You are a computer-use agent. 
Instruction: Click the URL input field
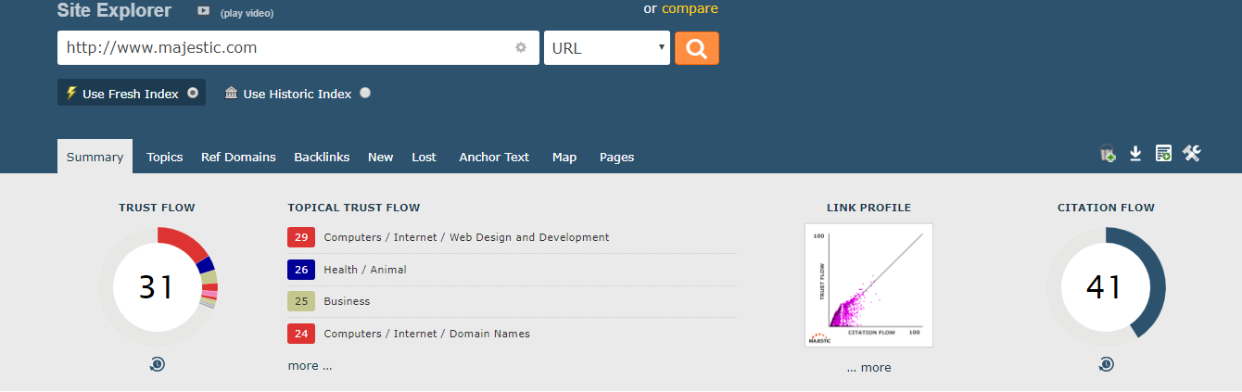coord(298,48)
